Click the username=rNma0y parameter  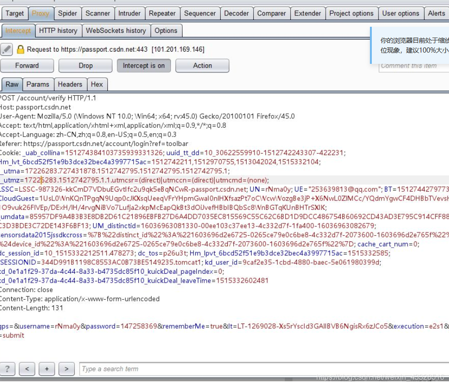coord(50,326)
